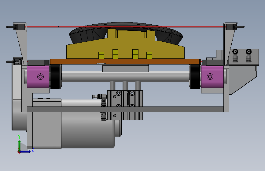Select the leftmost small yellow clamp block
Viewport: 265px width, 171px height.
[101, 56]
